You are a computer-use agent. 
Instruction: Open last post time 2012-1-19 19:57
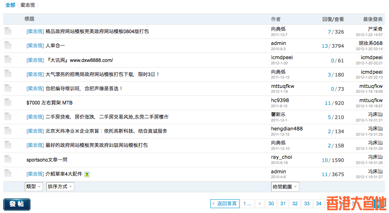click(369, 106)
